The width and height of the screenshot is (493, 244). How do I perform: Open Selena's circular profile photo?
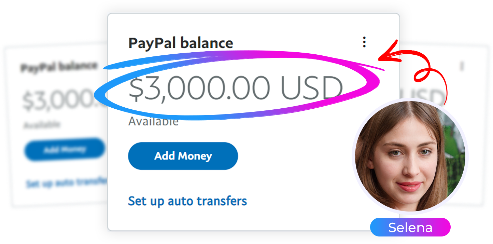coord(410,156)
